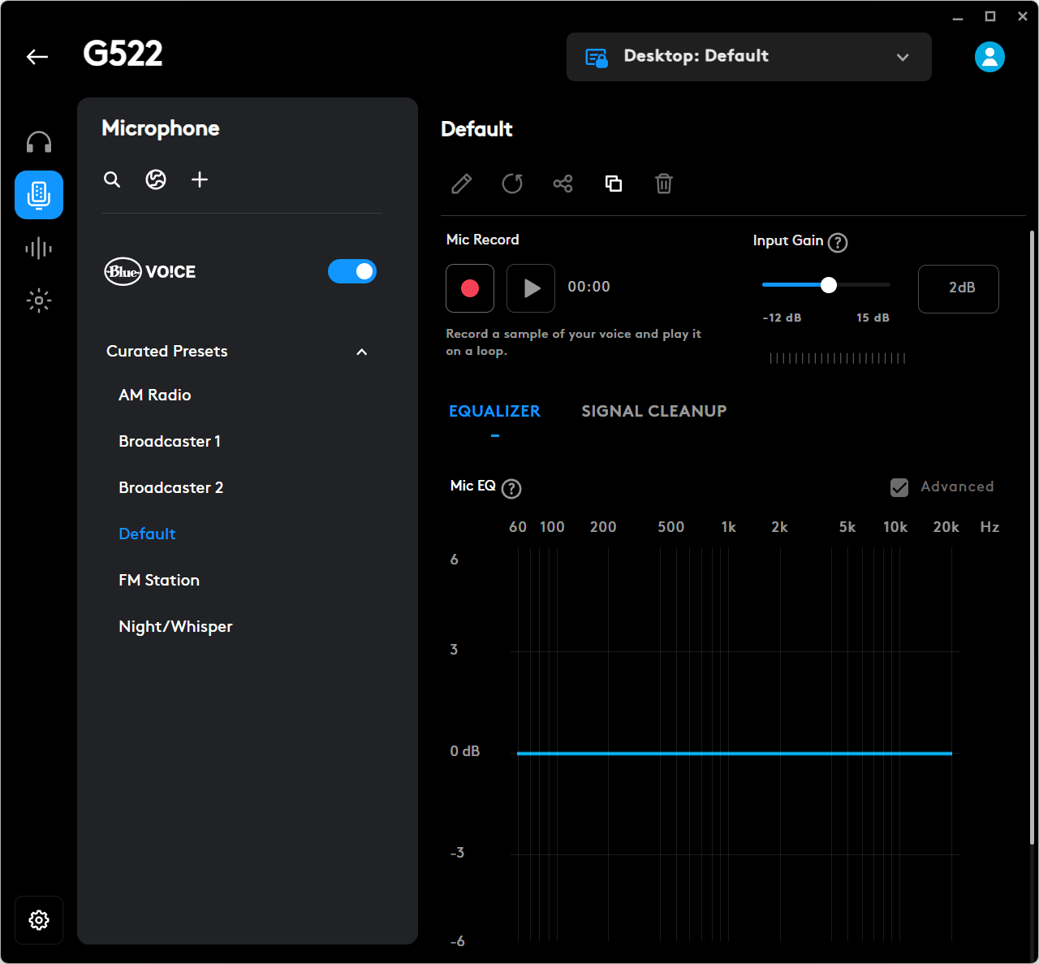Image resolution: width=1039 pixels, height=964 pixels.
Task: Select the Microphone sidebar icon
Action: pos(39,195)
